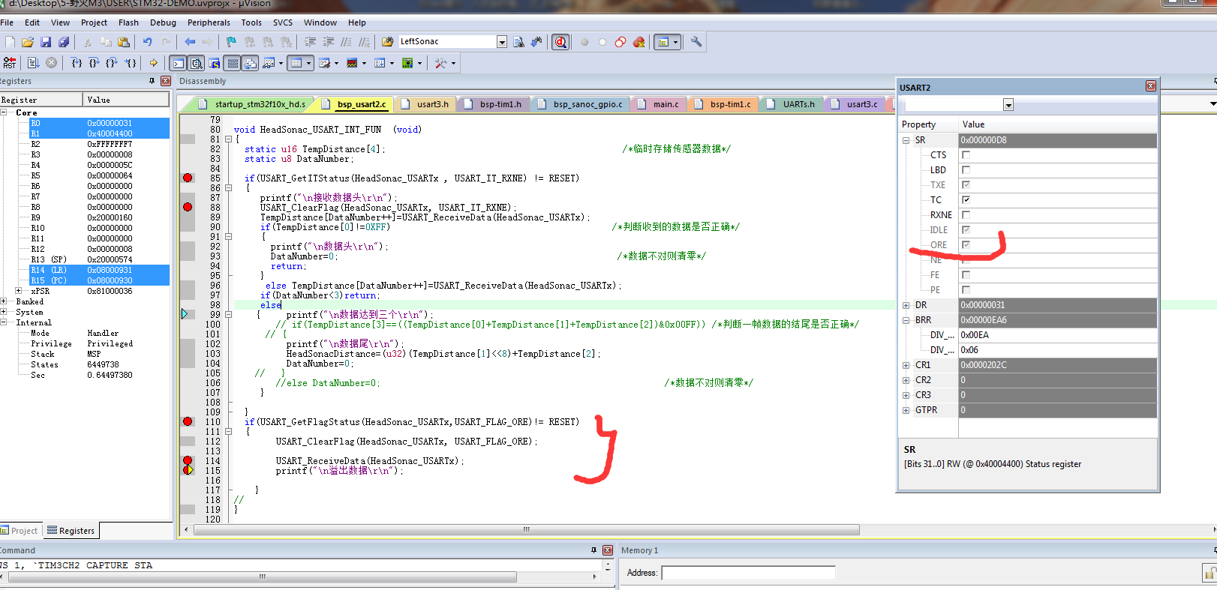Collapse the BRR register node
Viewport: 1217px width, 590px height.
click(x=906, y=320)
